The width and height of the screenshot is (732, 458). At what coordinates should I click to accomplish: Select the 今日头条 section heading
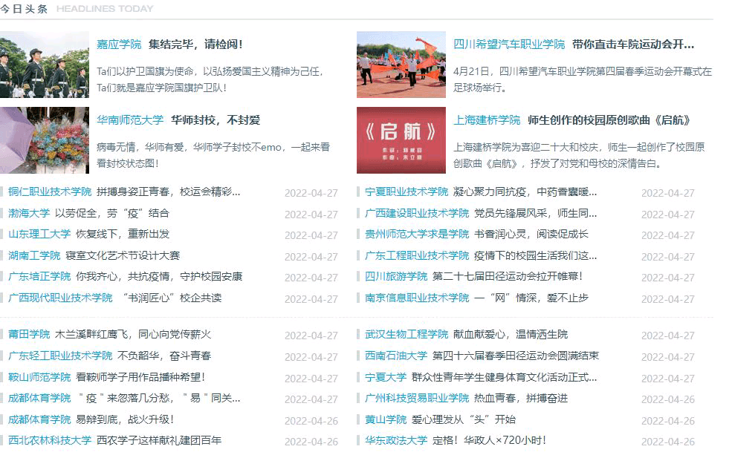coord(24,9)
